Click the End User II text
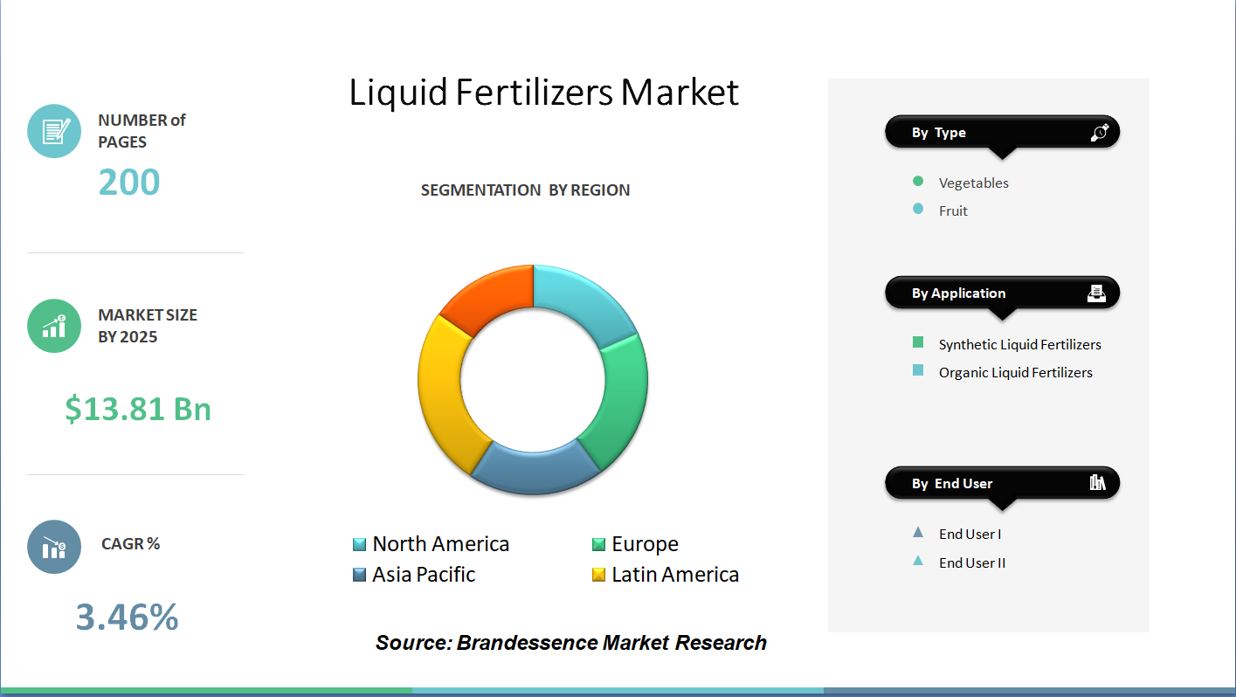1236x697 pixels. 972,562
